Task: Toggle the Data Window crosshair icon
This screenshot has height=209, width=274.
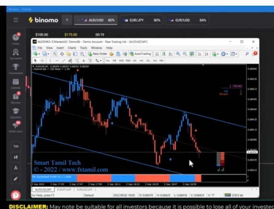Action: (62, 54)
